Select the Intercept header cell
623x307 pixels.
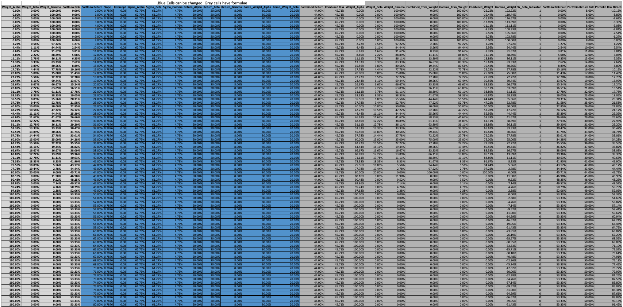pyautogui.click(x=120, y=7)
